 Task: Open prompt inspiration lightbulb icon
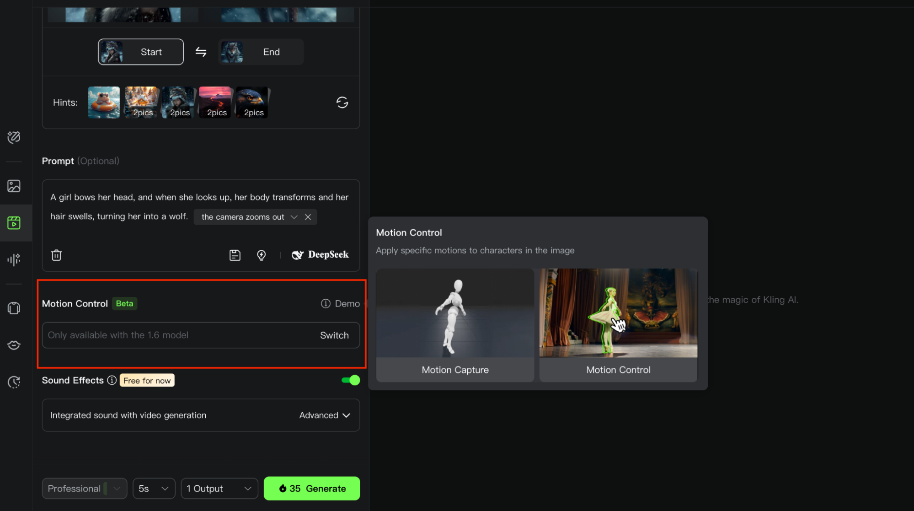pyautogui.click(x=261, y=255)
